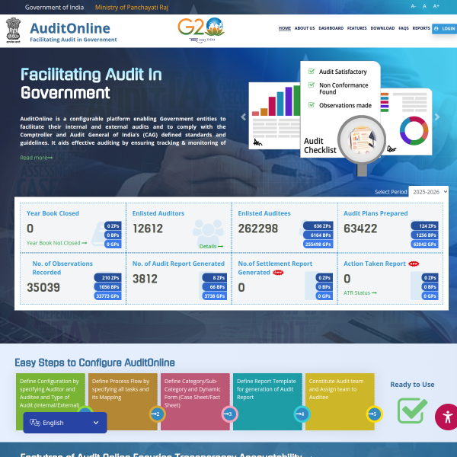Click the audit reports generated count 3812

pos(145,279)
